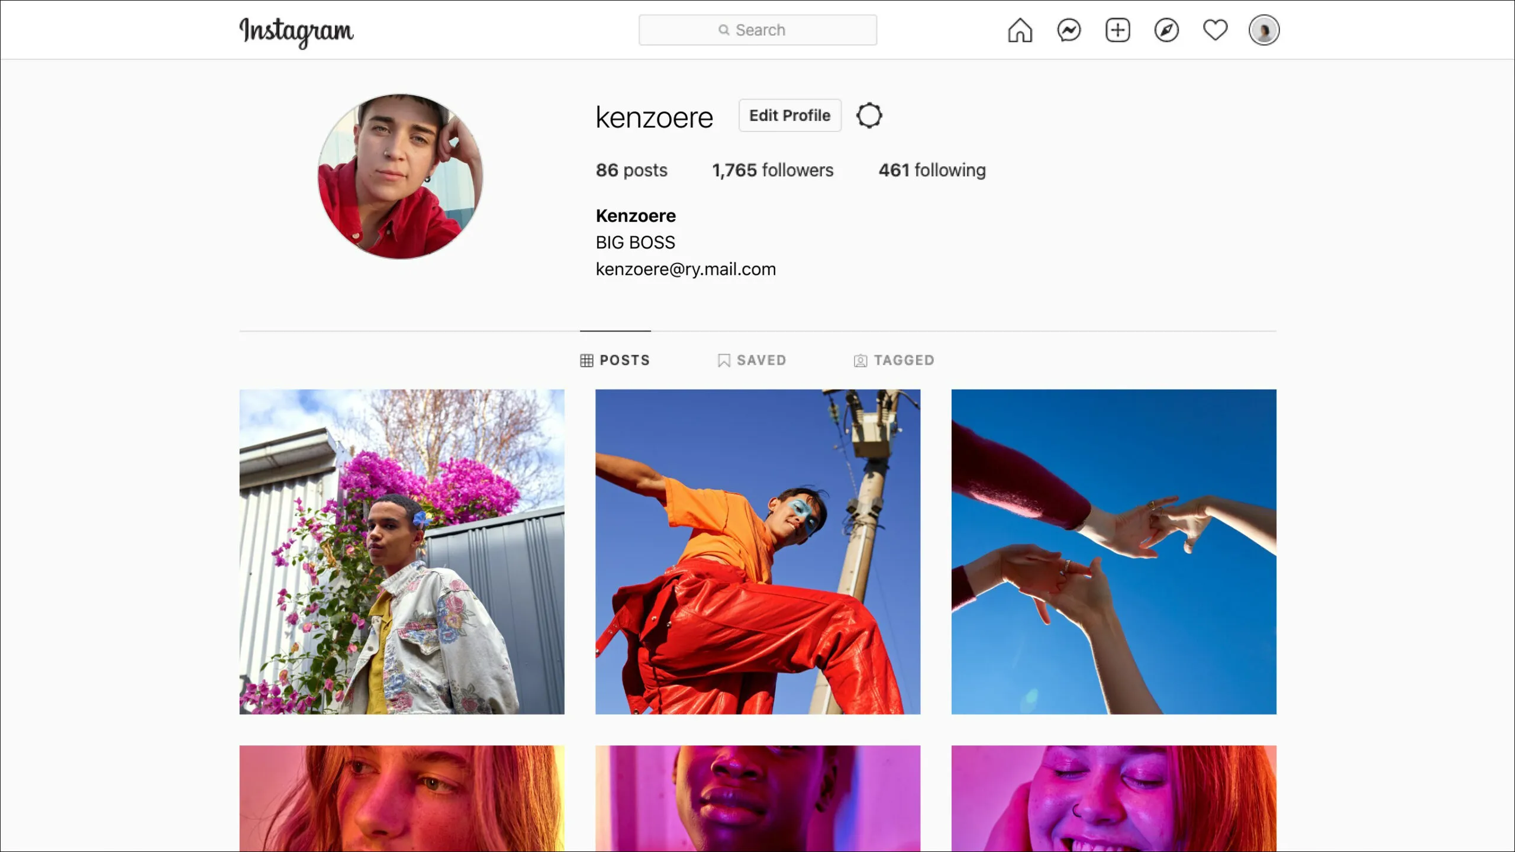Open the laughing person pink-lit post
Viewport: 1515px width, 852px height.
[x=1113, y=798]
